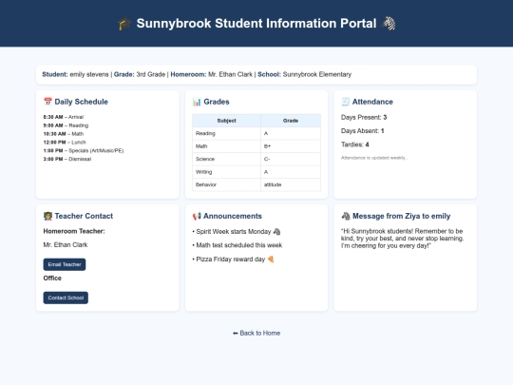Viewport: 513px width, 385px height.
Task: Click the Teacher Contact heading
Action: tap(84, 216)
